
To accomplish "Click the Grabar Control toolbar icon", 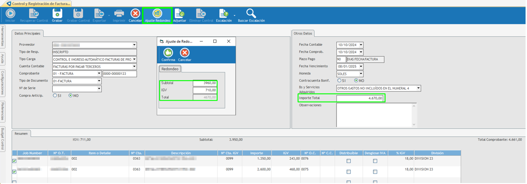I will [x=78, y=13].
